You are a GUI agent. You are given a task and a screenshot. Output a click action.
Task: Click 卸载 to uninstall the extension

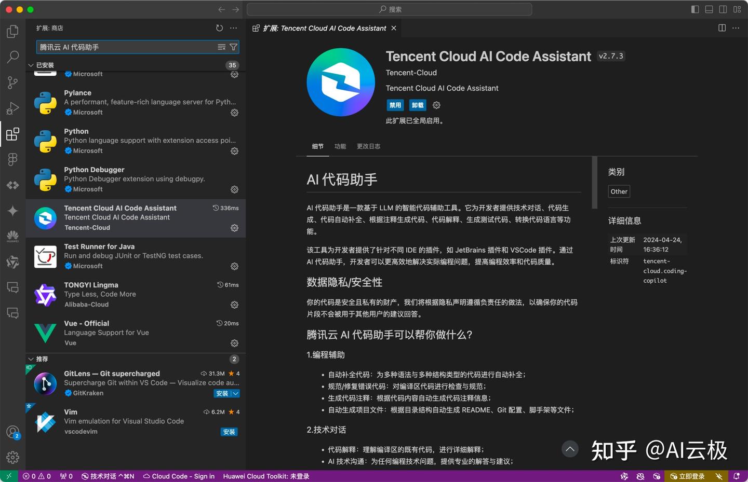click(x=417, y=105)
